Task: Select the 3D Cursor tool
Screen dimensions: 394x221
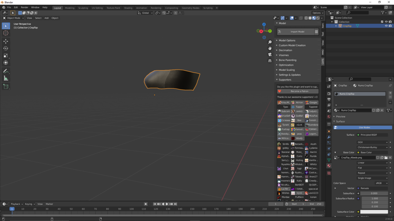Action: 6,33
